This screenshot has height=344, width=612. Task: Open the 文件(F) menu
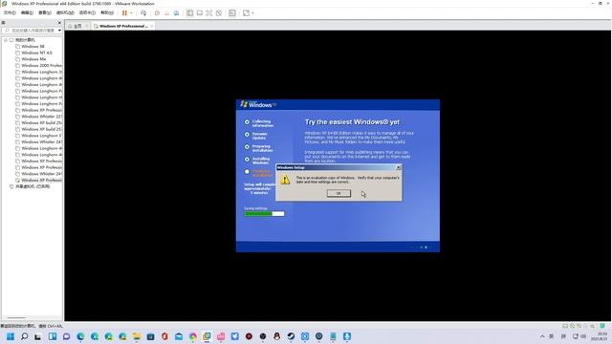point(10,12)
